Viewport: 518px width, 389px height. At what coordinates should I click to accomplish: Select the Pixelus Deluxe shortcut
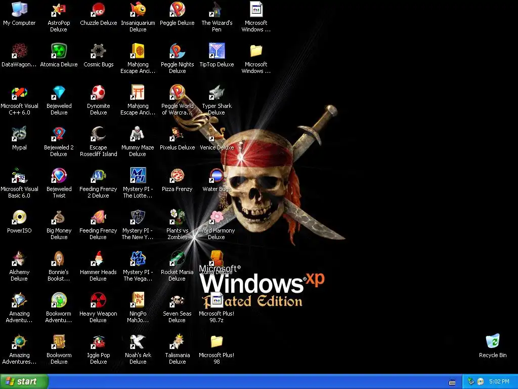[x=178, y=134]
